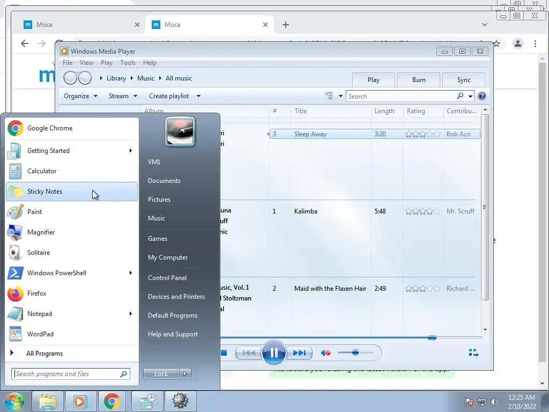Stop playback in Media Player
The width and height of the screenshot is (549, 412).
(x=224, y=353)
